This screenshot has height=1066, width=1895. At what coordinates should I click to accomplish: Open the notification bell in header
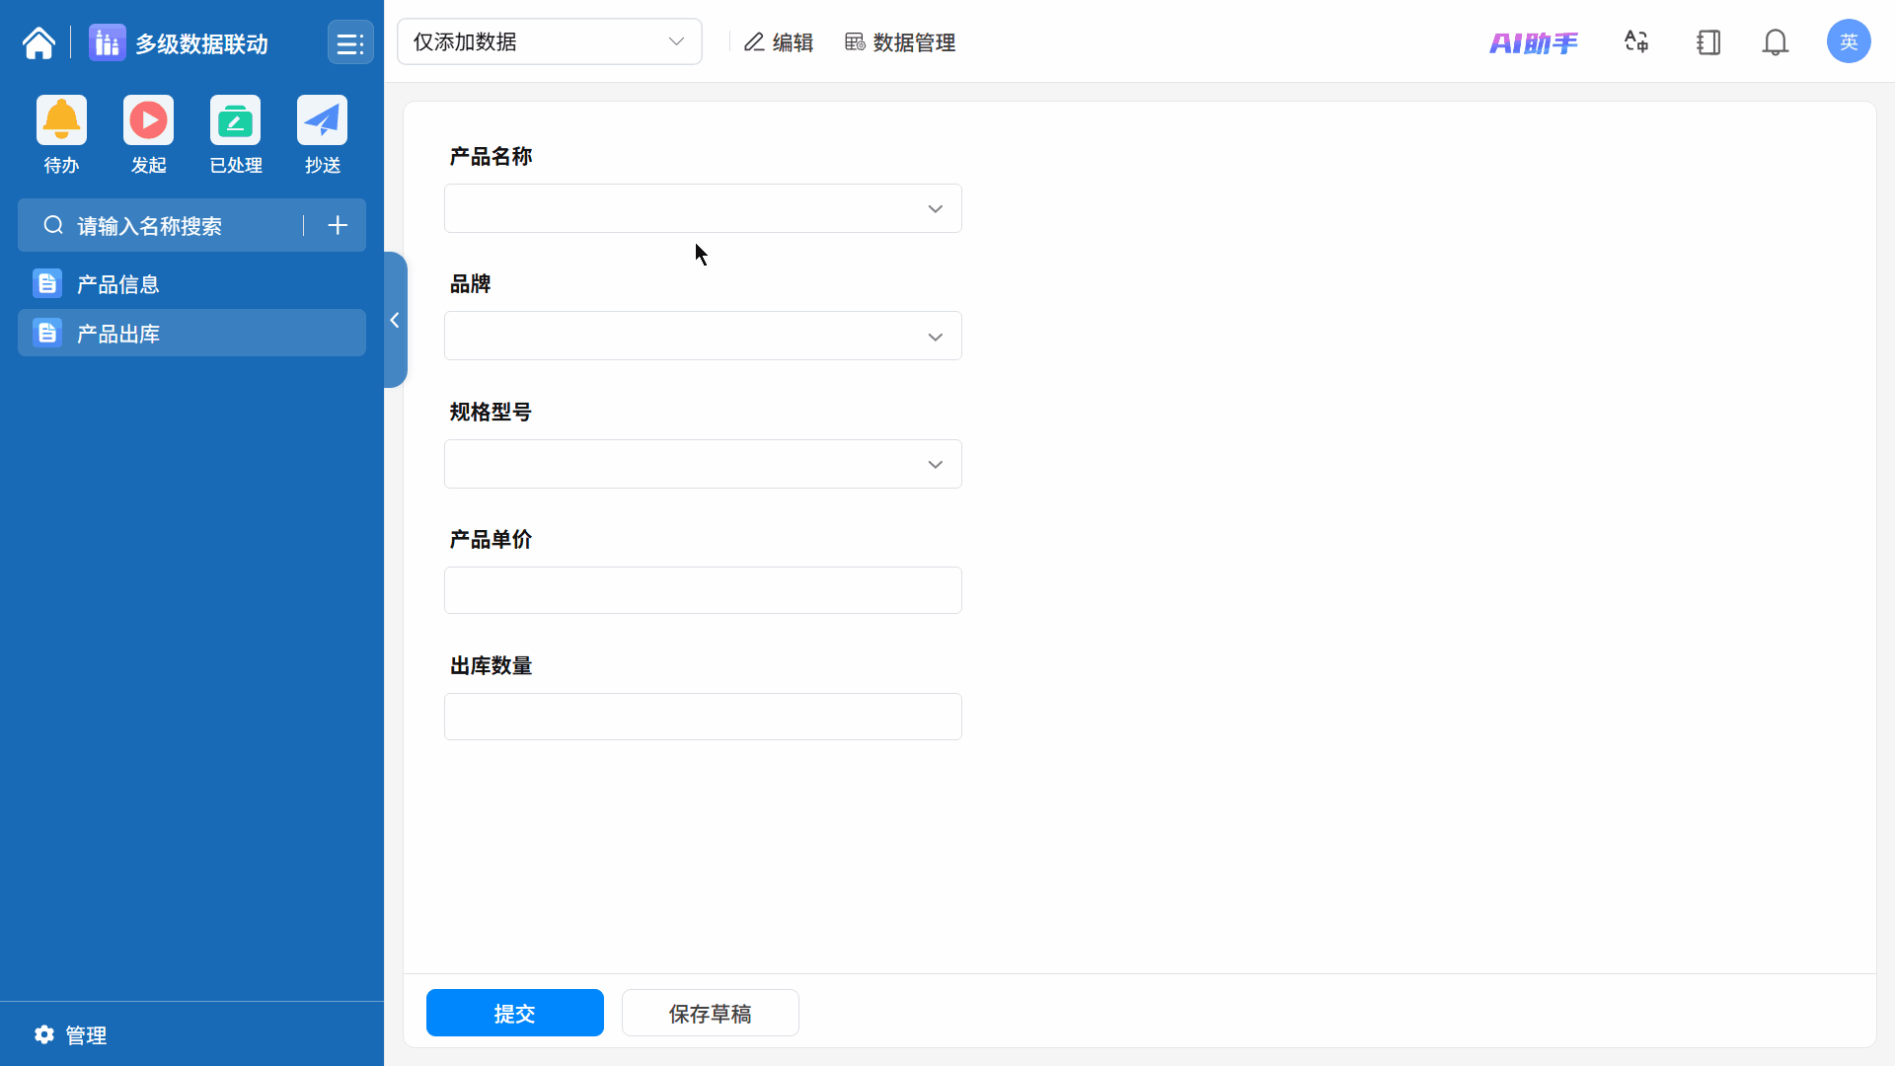click(x=1775, y=42)
